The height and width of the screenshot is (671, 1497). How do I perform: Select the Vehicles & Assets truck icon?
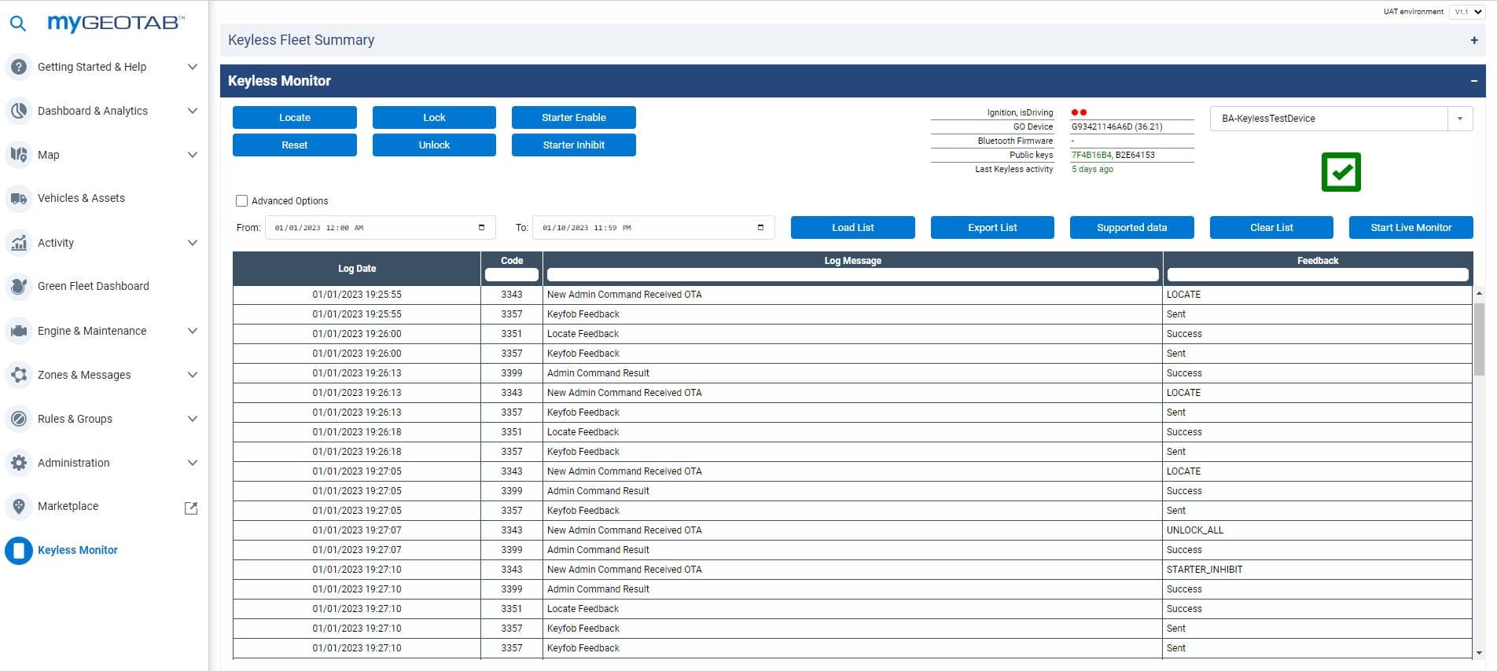click(19, 199)
